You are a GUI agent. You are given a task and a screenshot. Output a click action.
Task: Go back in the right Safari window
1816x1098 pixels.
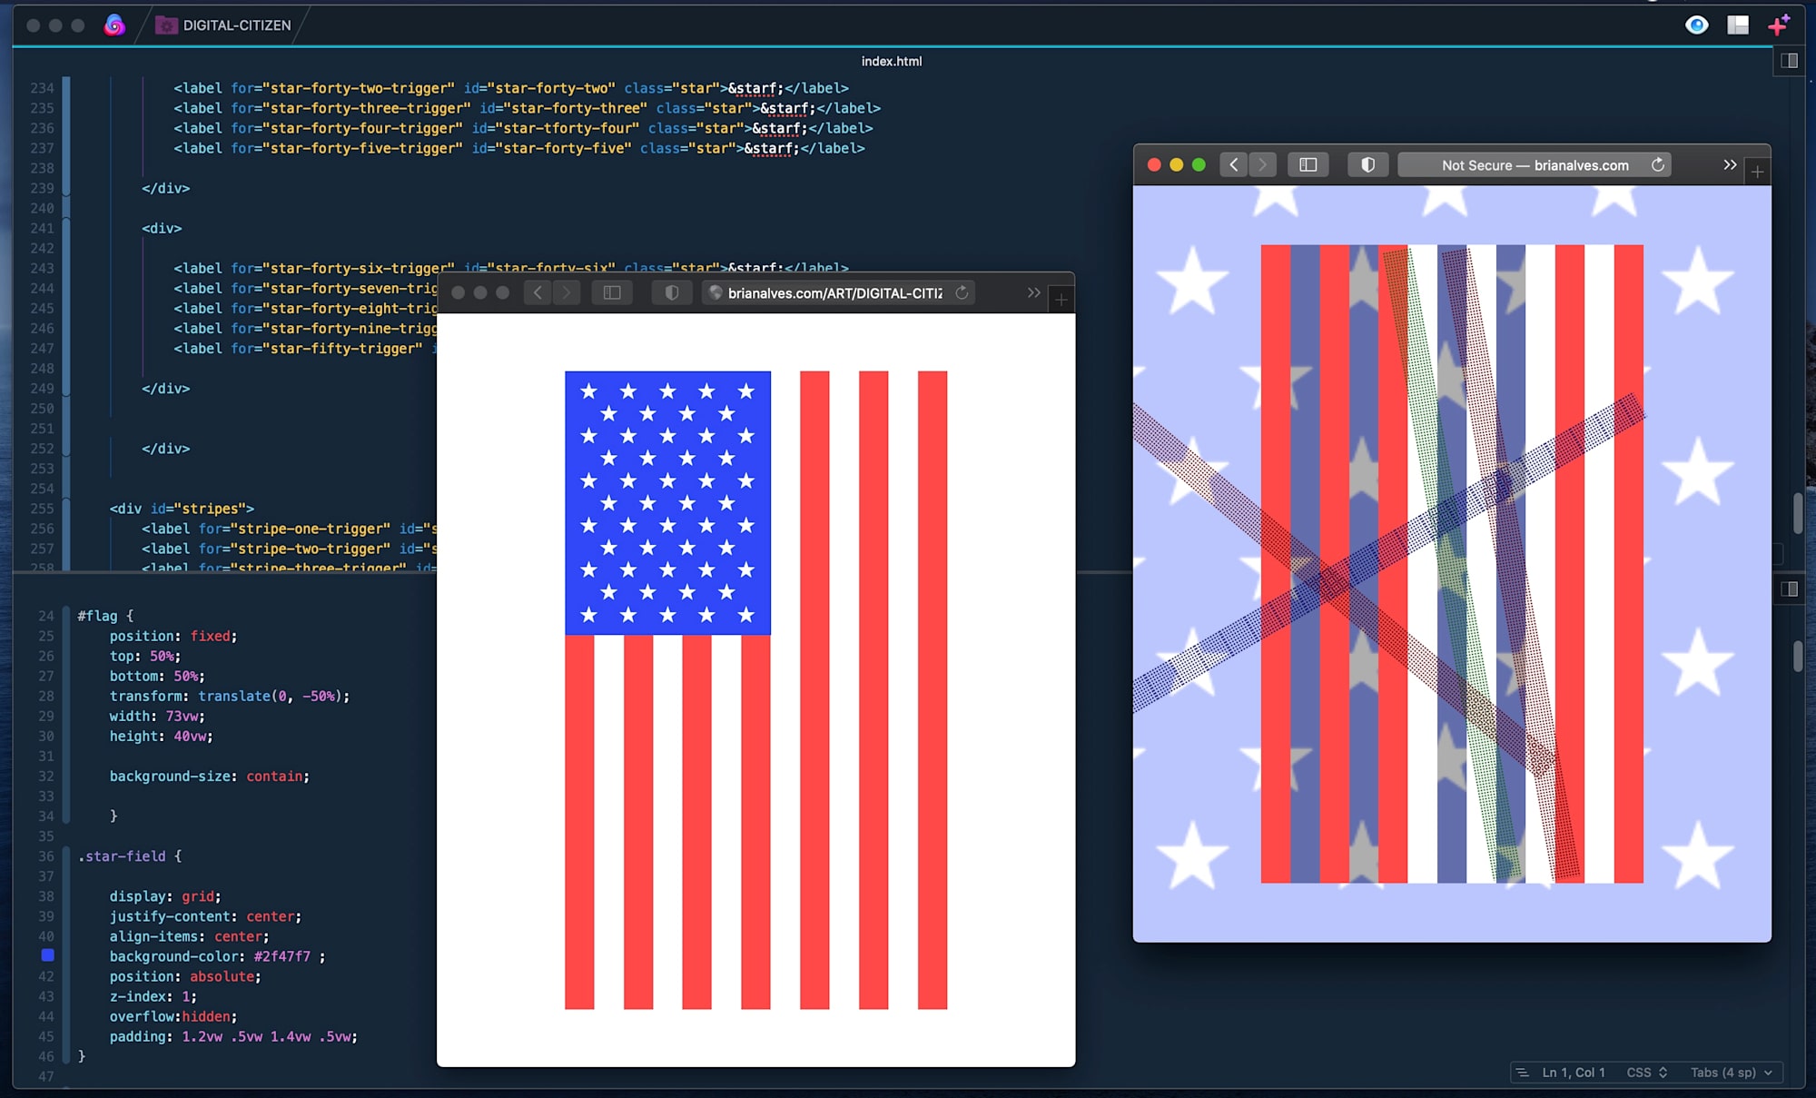click(1233, 164)
